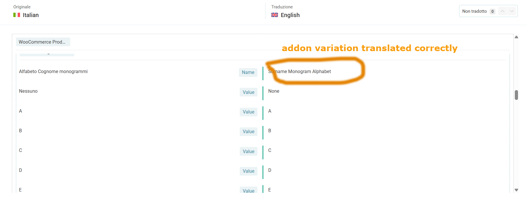
Task: Click scrollbar up arrow
Action: 516,37
